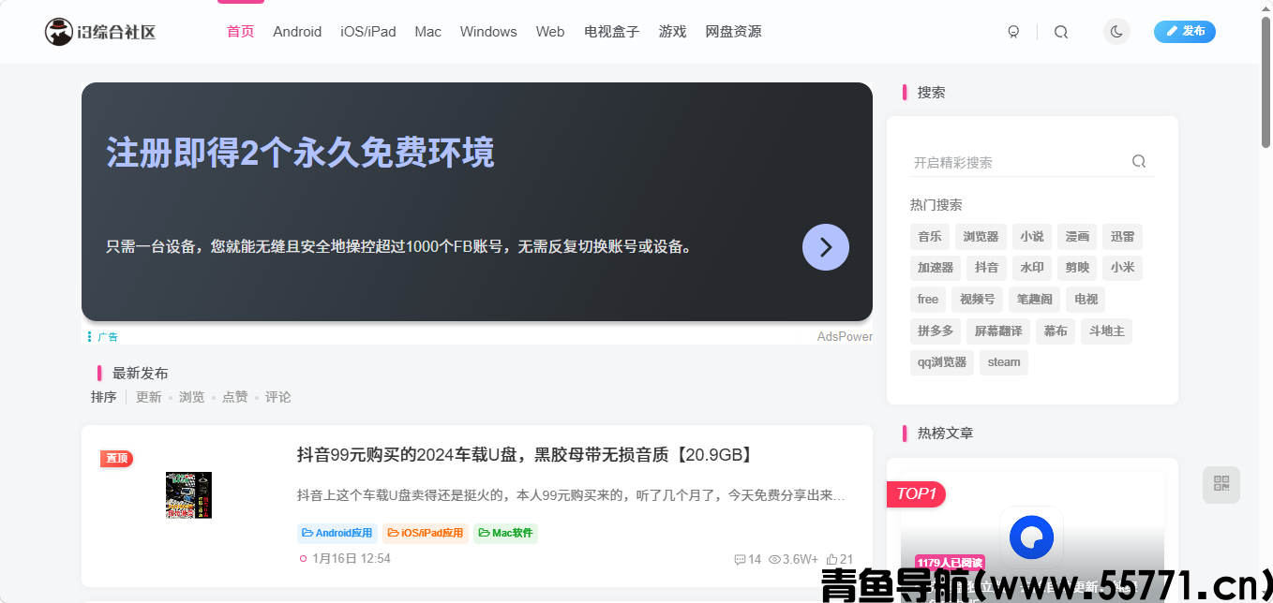Click the banner headline 注册即得2个永久免费环境
This screenshot has width=1273, height=603.
(x=300, y=153)
